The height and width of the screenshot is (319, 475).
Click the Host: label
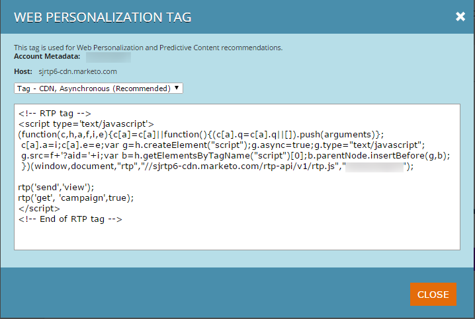point(23,72)
